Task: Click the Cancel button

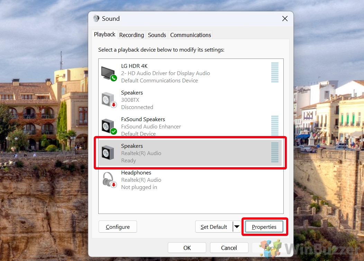Action: (x=229, y=248)
